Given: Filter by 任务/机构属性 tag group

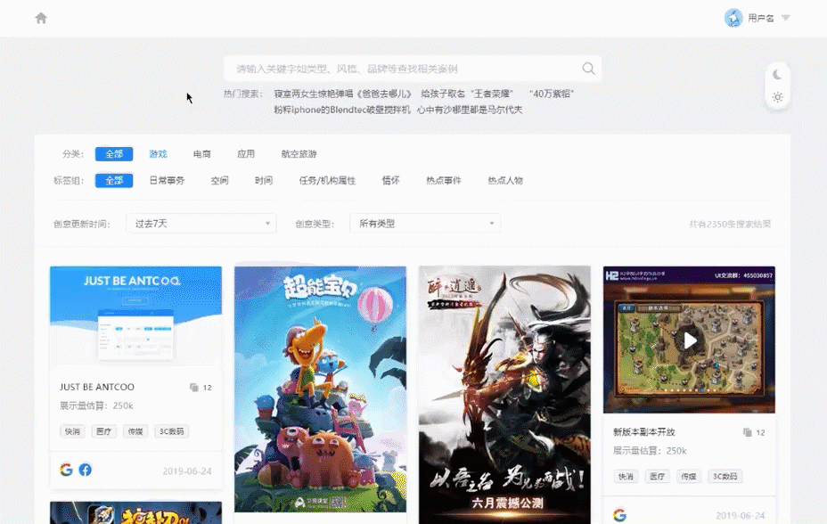Looking at the screenshot, I should [x=328, y=180].
